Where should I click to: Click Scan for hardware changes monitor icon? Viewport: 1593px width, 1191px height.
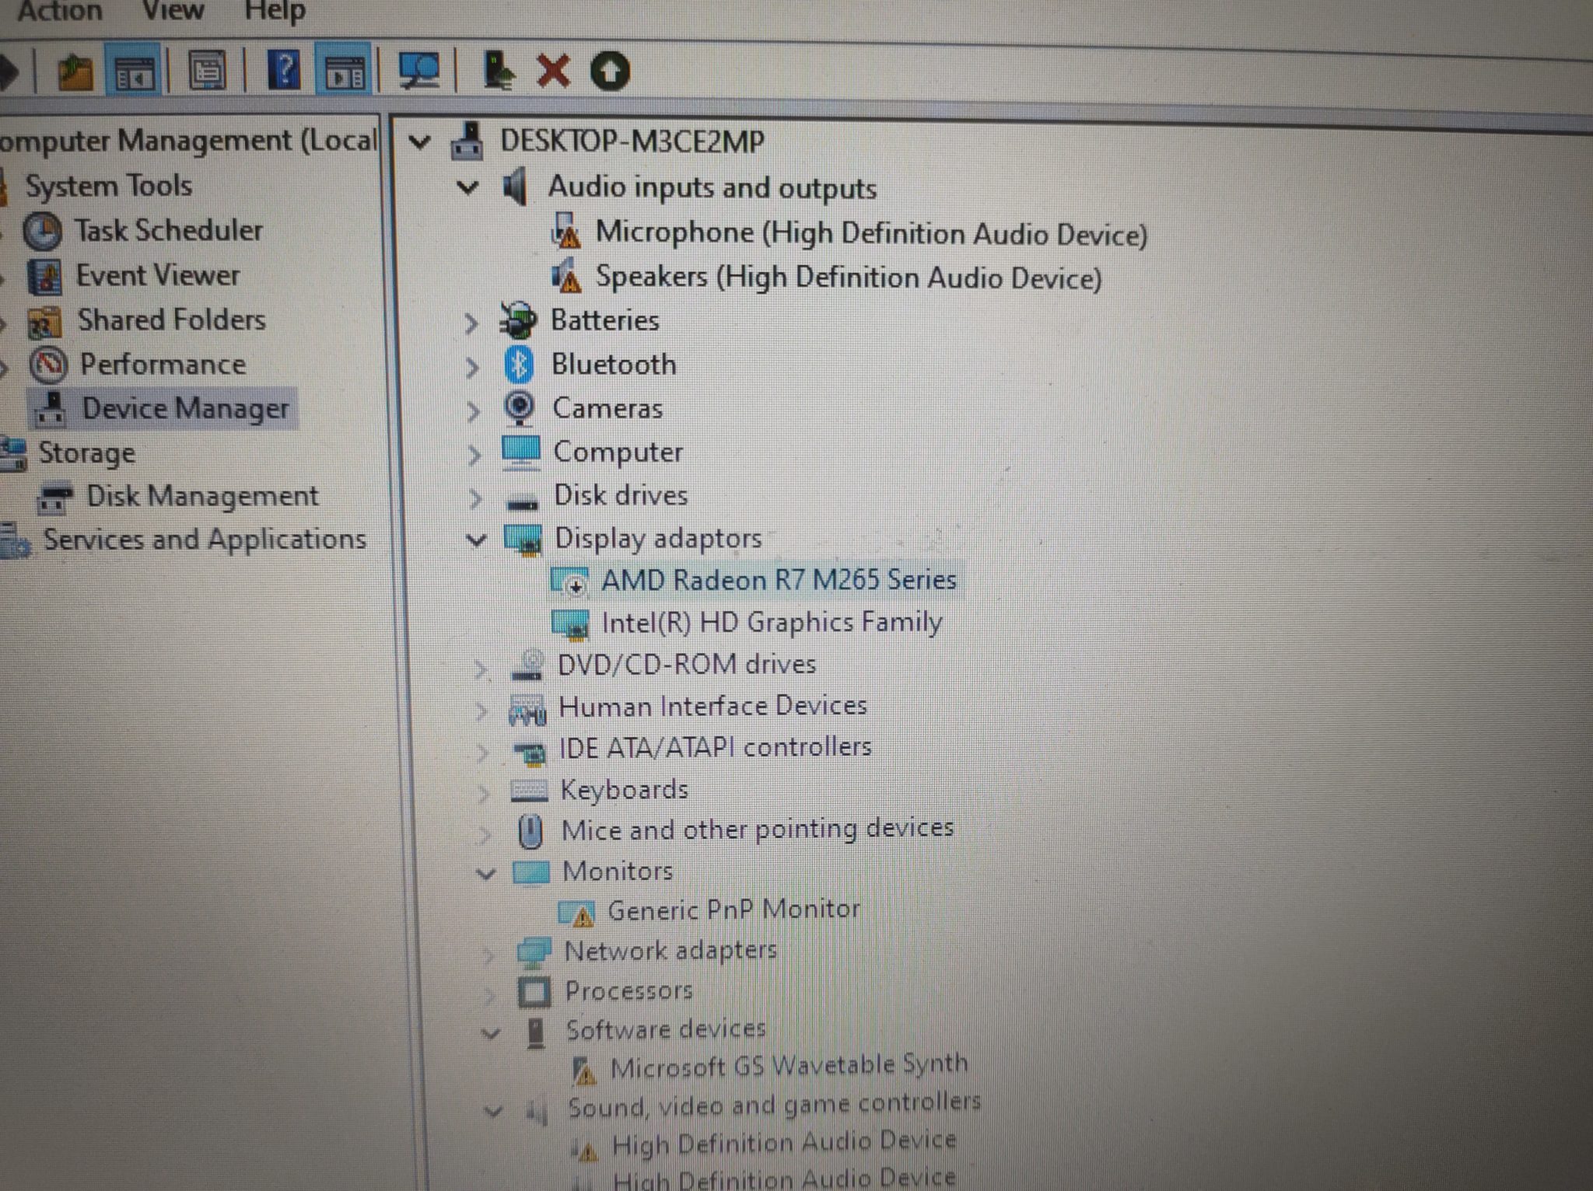[418, 72]
